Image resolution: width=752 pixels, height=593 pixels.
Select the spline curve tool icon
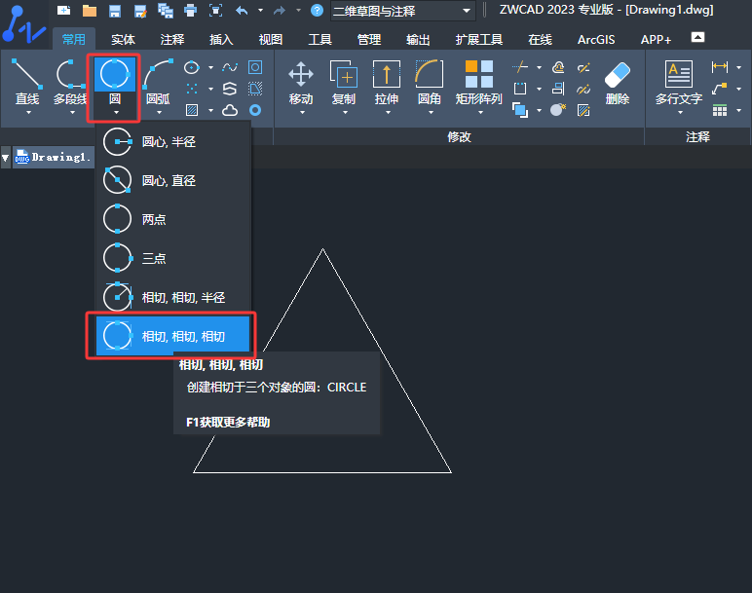point(230,67)
